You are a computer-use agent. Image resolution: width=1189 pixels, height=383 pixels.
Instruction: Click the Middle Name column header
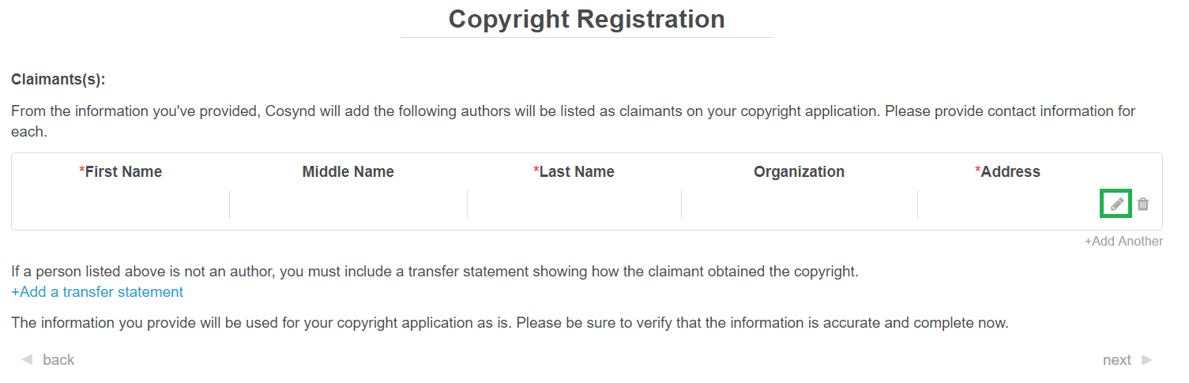(348, 172)
